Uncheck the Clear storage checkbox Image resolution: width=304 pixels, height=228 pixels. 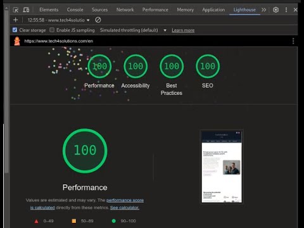point(15,30)
